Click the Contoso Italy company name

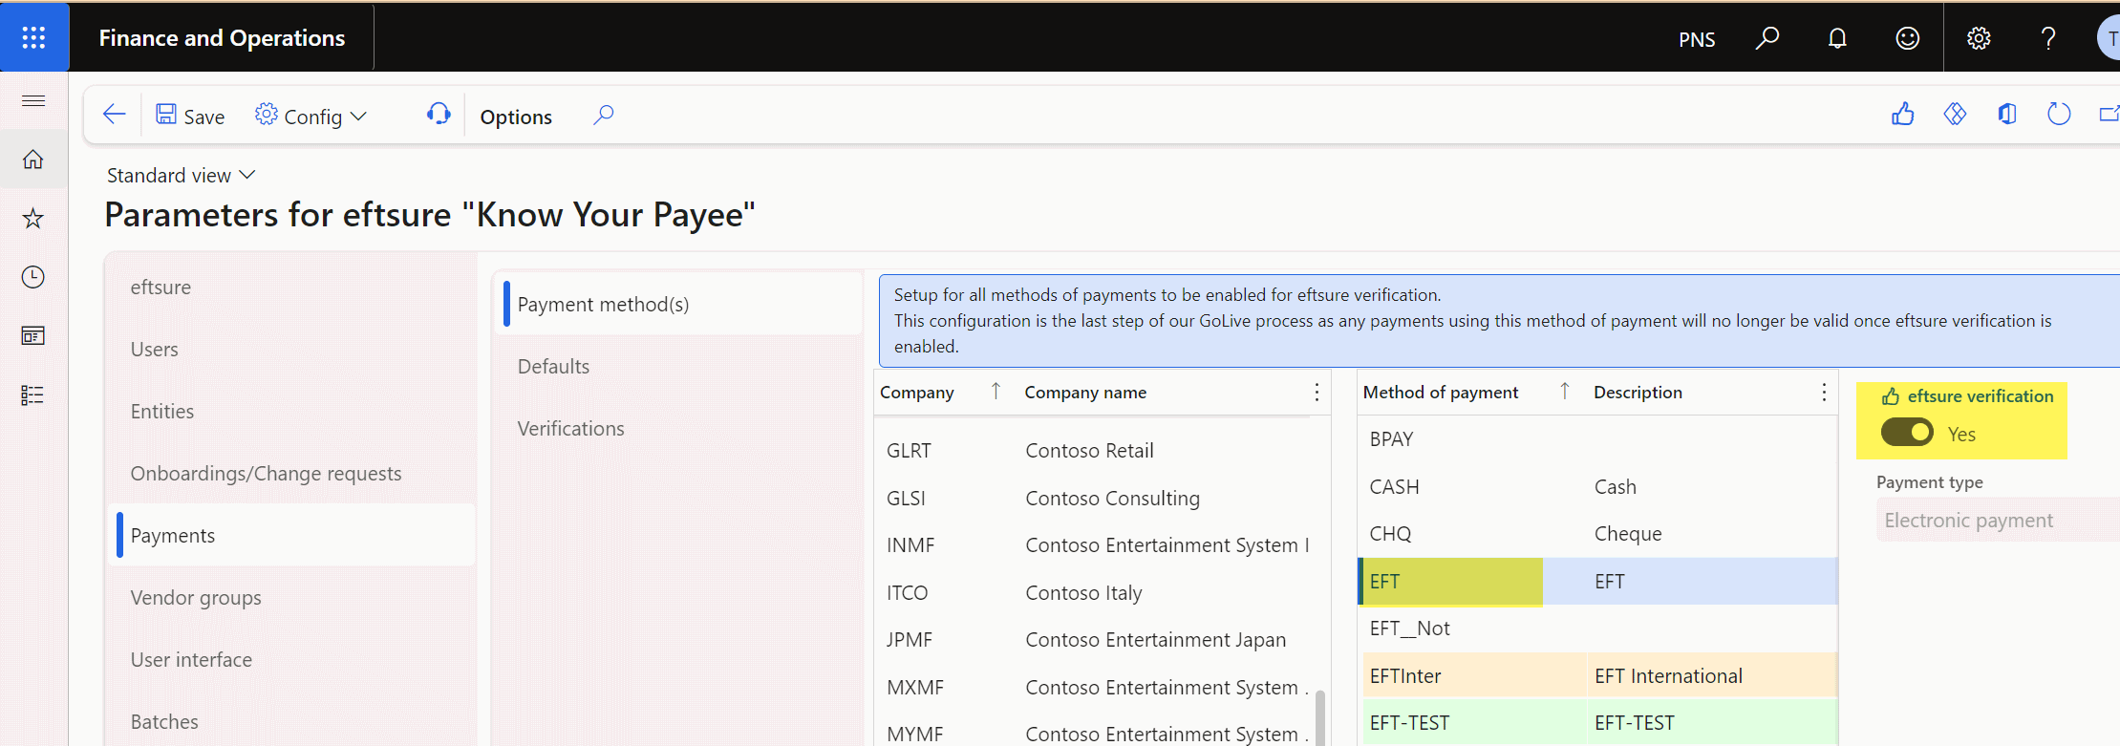click(x=1083, y=593)
